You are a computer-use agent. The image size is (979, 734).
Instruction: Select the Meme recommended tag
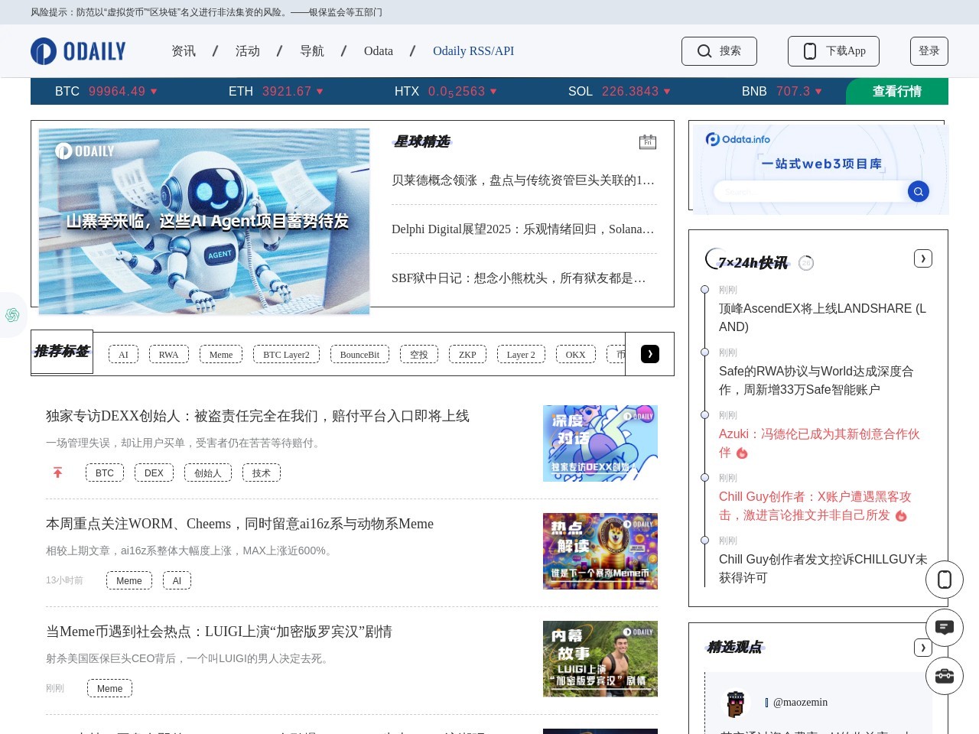pos(221,354)
